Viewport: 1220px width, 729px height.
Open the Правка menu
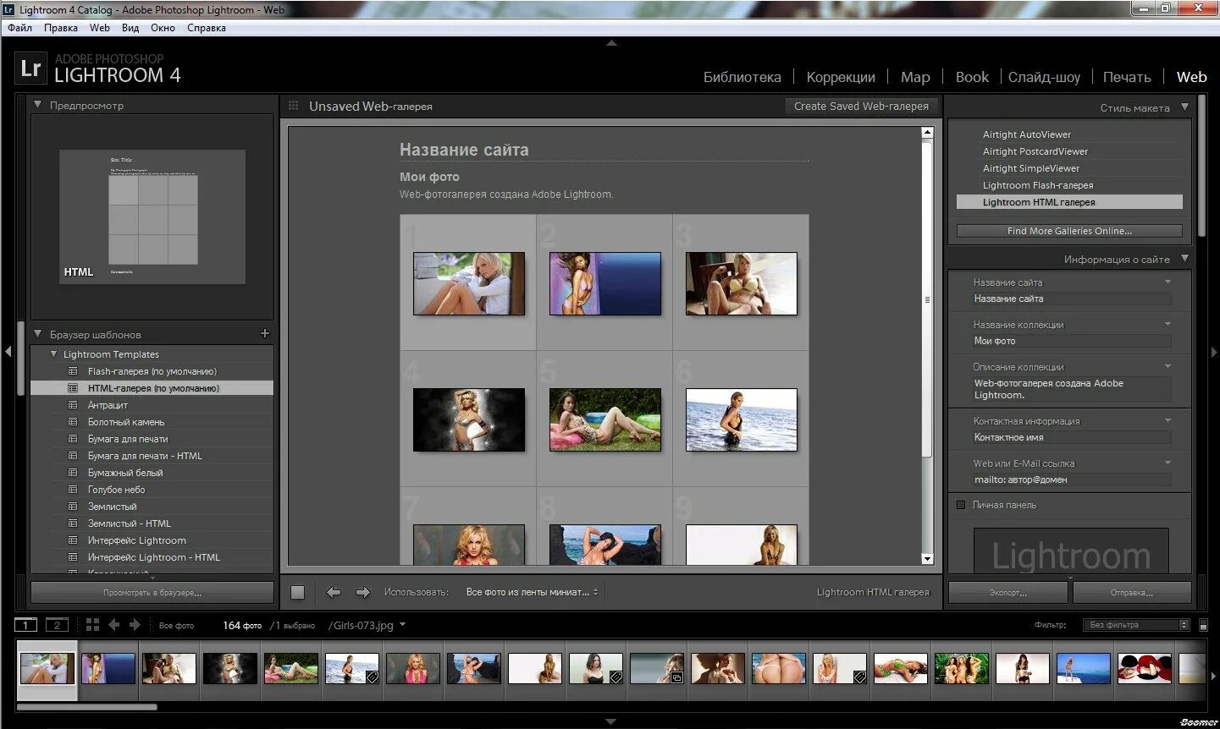pyautogui.click(x=60, y=28)
